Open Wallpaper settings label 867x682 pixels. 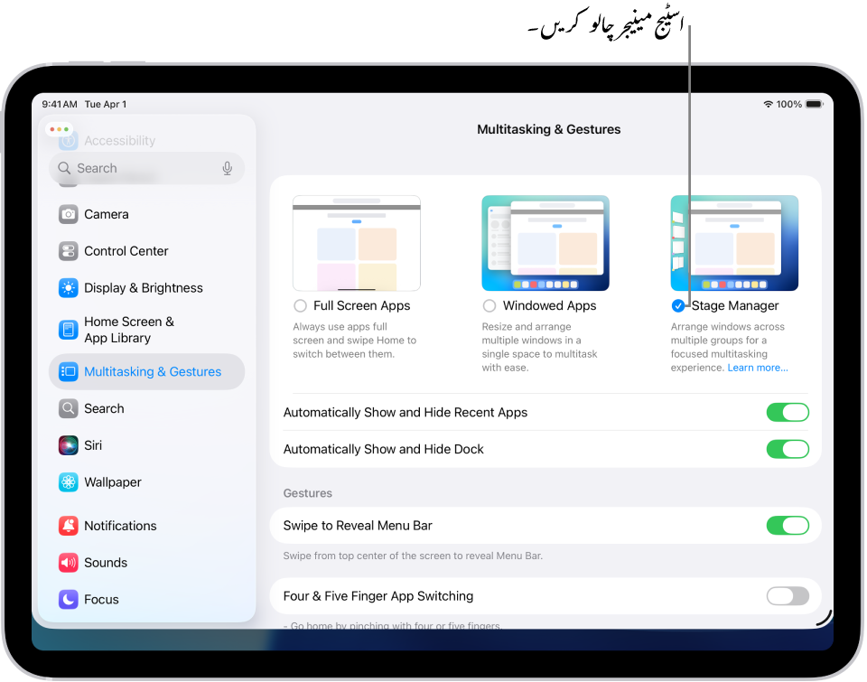(x=113, y=482)
